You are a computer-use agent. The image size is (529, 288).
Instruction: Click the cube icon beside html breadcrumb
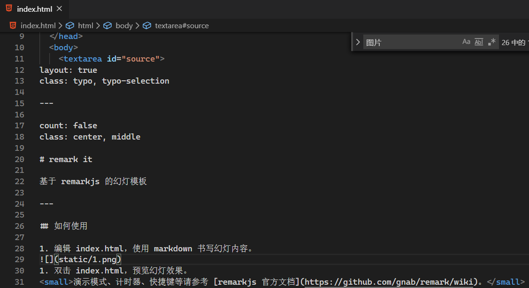point(70,25)
